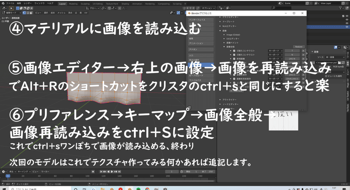The height and width of the screenshot is (190, 350).
Task: Add a new workspace with plus tab
Action: pyautogui.click(x=185, y=4)
